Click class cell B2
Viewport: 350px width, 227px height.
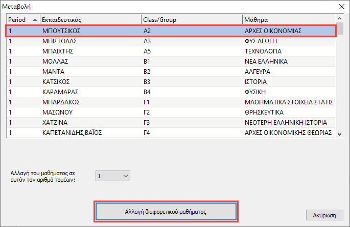147,72
